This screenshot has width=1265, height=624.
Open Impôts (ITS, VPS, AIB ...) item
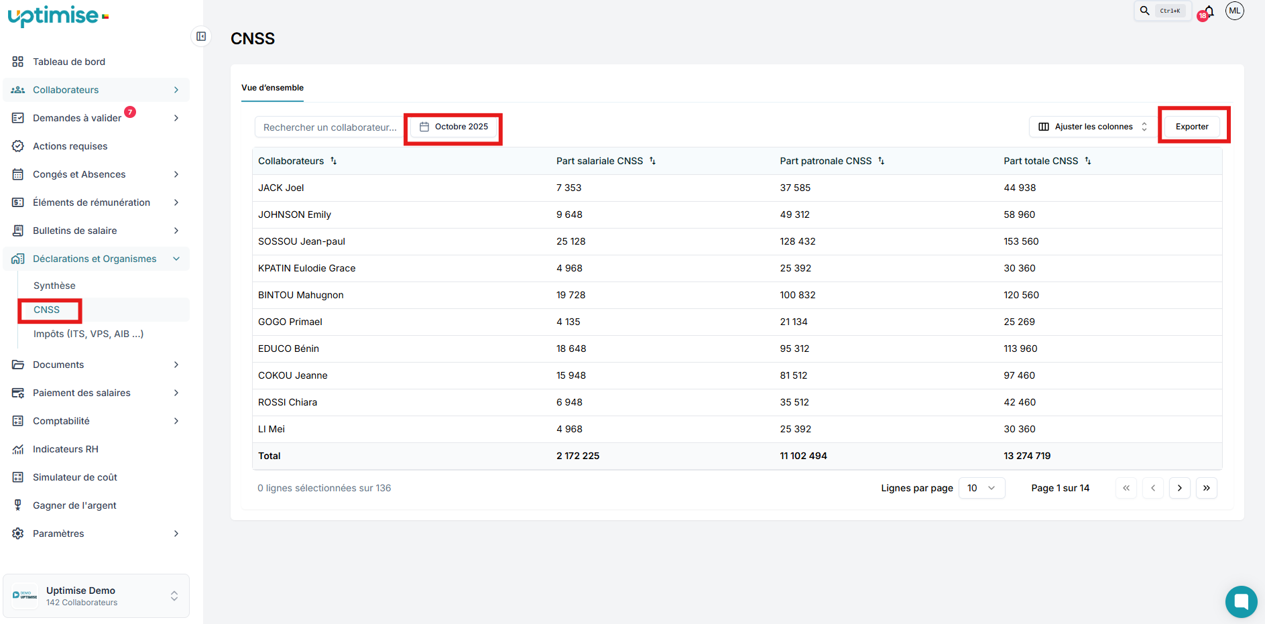(88, 334)
